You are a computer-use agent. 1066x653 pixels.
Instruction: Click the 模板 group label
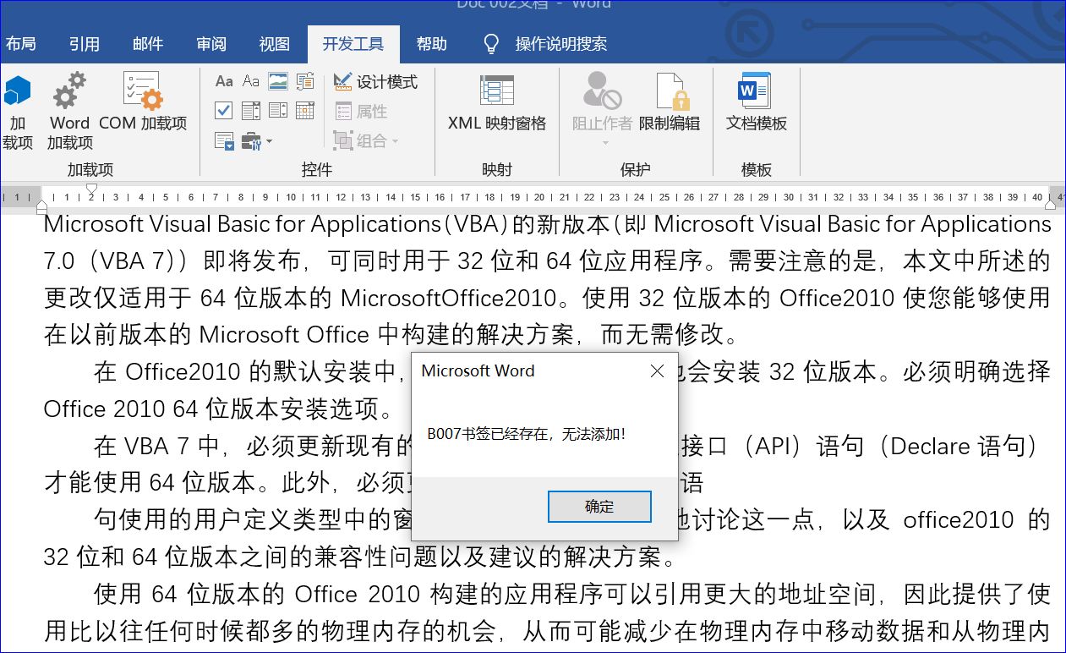[x=757, y=170]
